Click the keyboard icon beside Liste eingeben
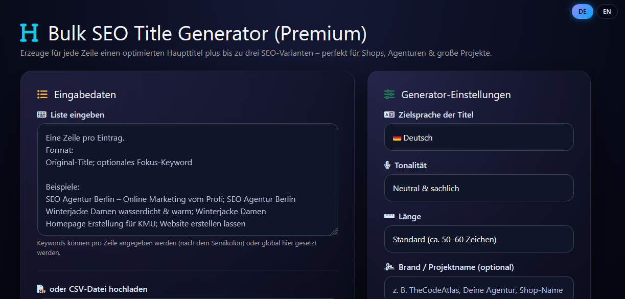Image resolution: width=625 pixels, height=299 pixels. click(42, 115)
